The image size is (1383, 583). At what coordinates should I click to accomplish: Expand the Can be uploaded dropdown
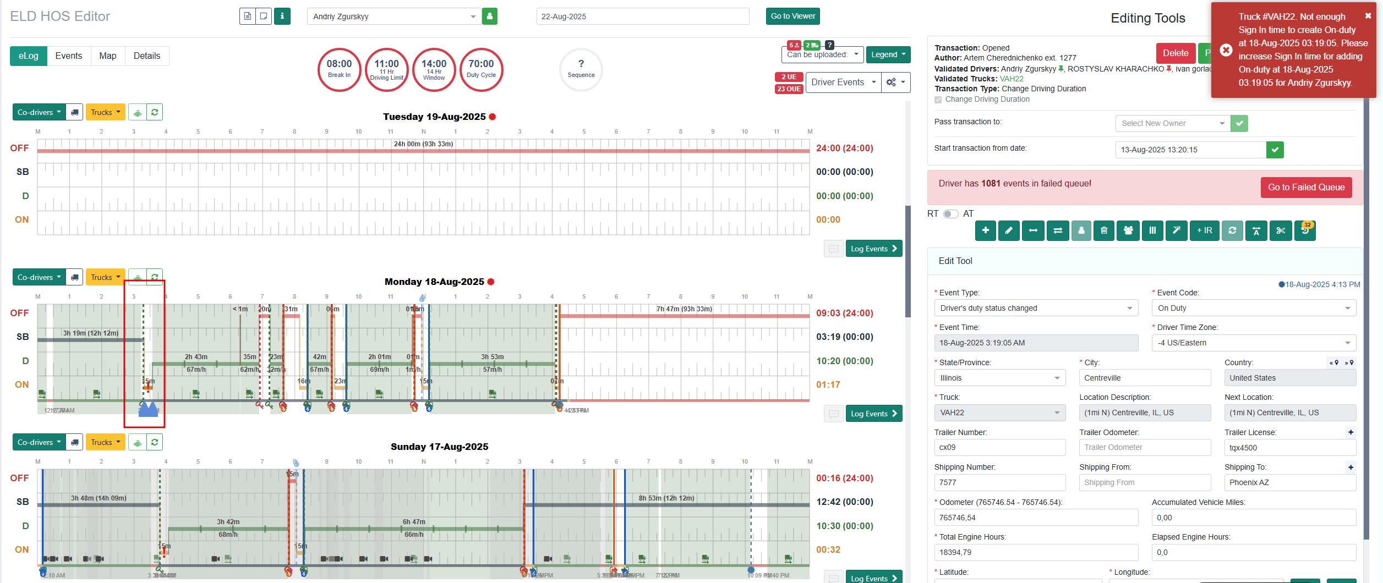click(x=823, y=54)
